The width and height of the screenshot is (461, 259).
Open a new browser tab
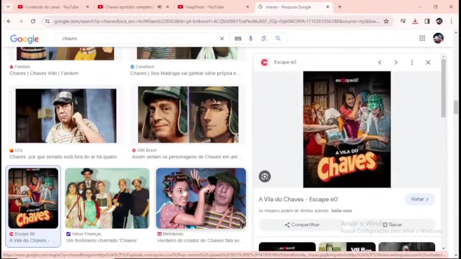339,7
